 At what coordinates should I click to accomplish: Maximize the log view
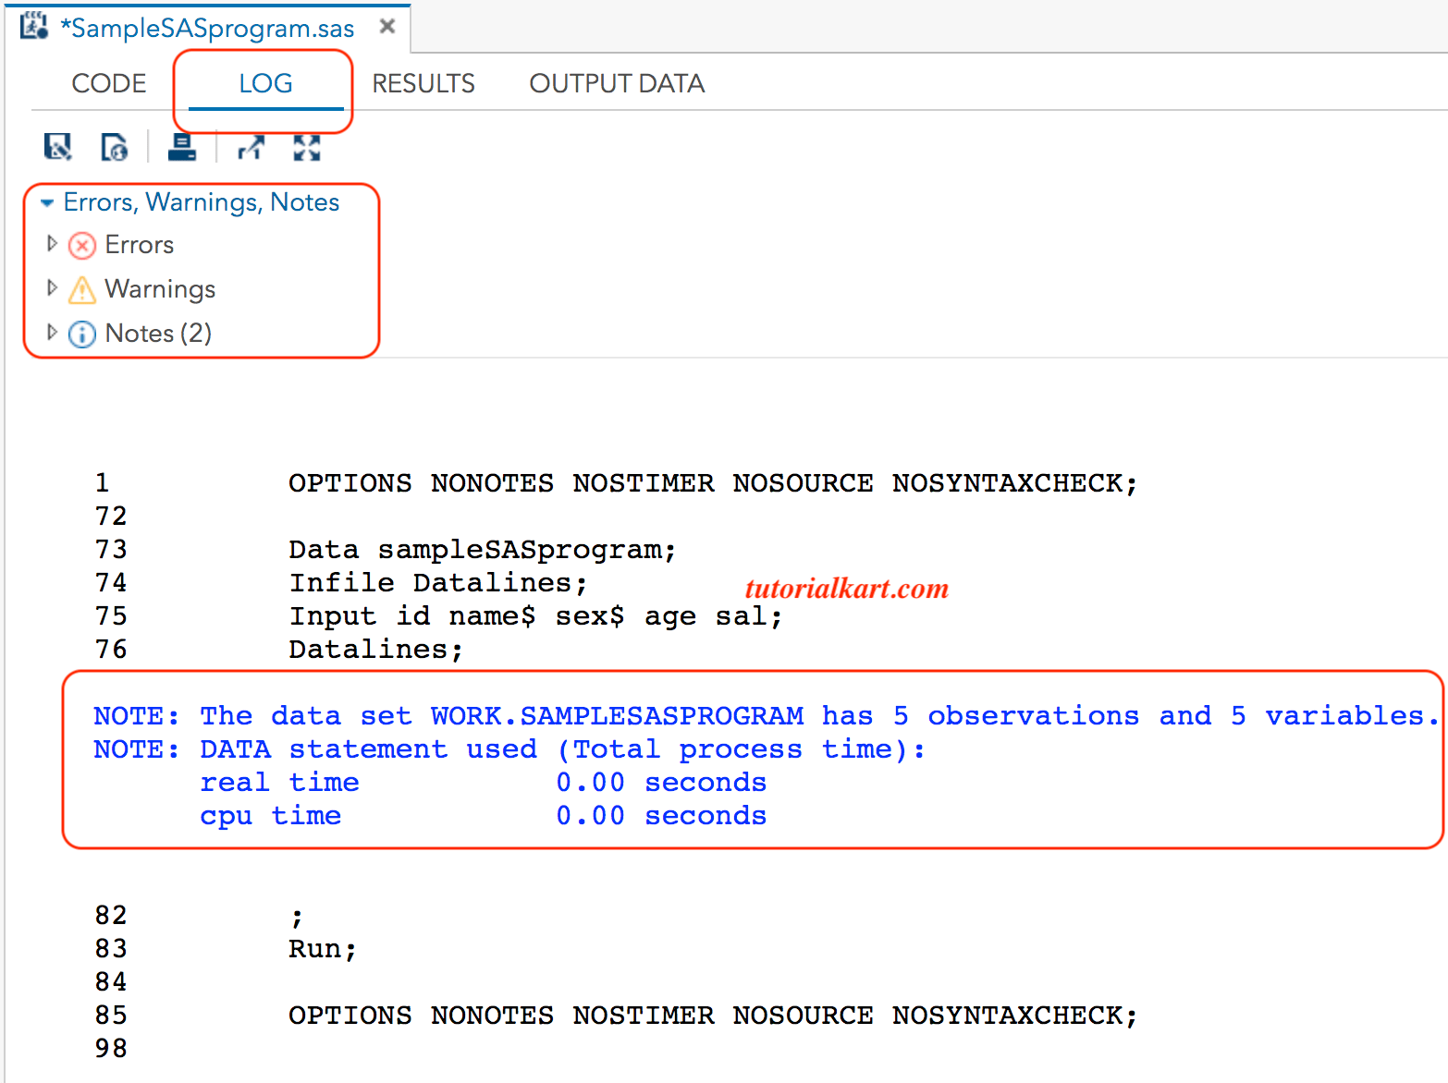pos(306,146)
